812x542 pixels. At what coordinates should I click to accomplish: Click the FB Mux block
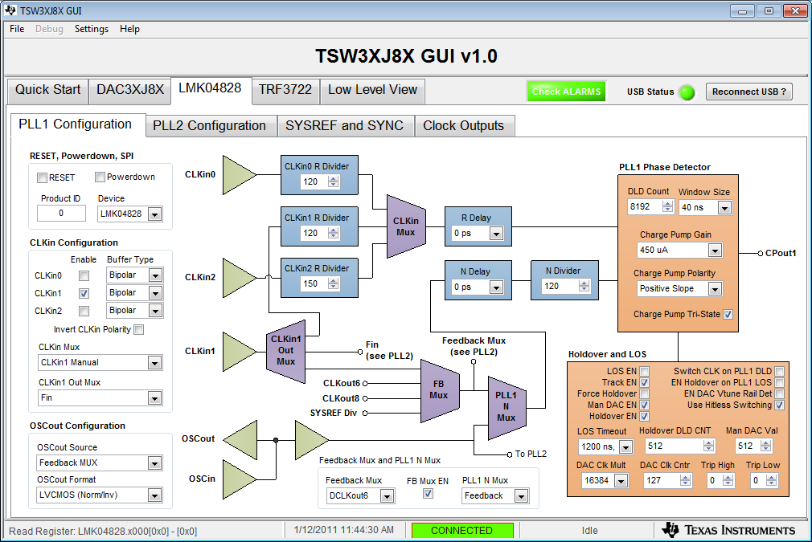pos(439,390)
